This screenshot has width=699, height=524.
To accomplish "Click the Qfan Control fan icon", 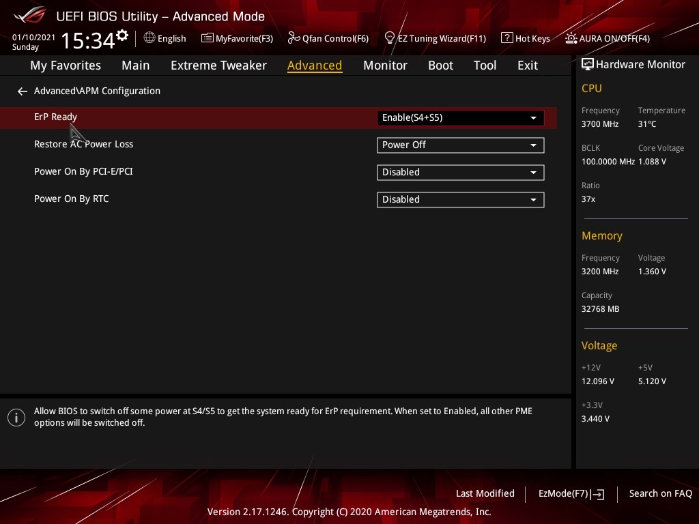I will (x=294, y=38).
